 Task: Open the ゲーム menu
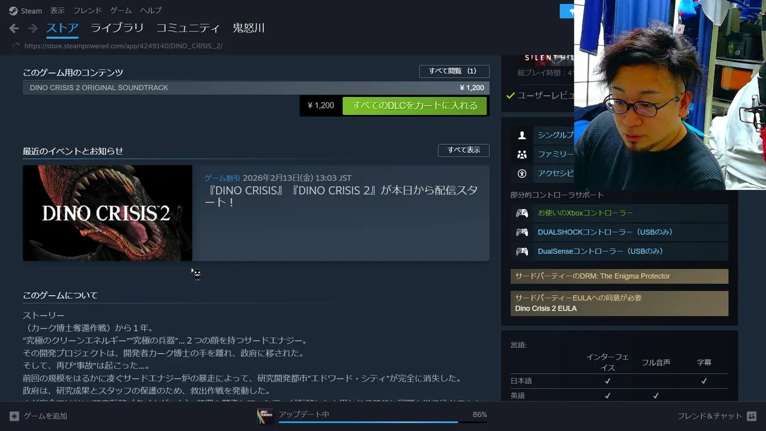point(121,11)
